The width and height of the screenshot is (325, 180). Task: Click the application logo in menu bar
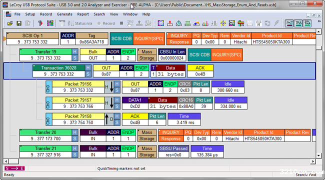coord(8,14)
